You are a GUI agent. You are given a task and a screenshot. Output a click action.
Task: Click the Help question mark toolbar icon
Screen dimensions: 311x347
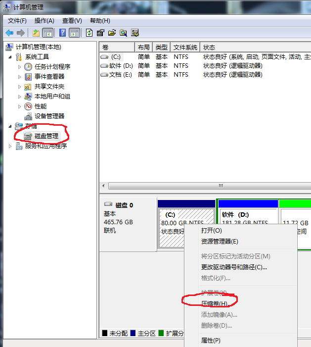(63, 33)
